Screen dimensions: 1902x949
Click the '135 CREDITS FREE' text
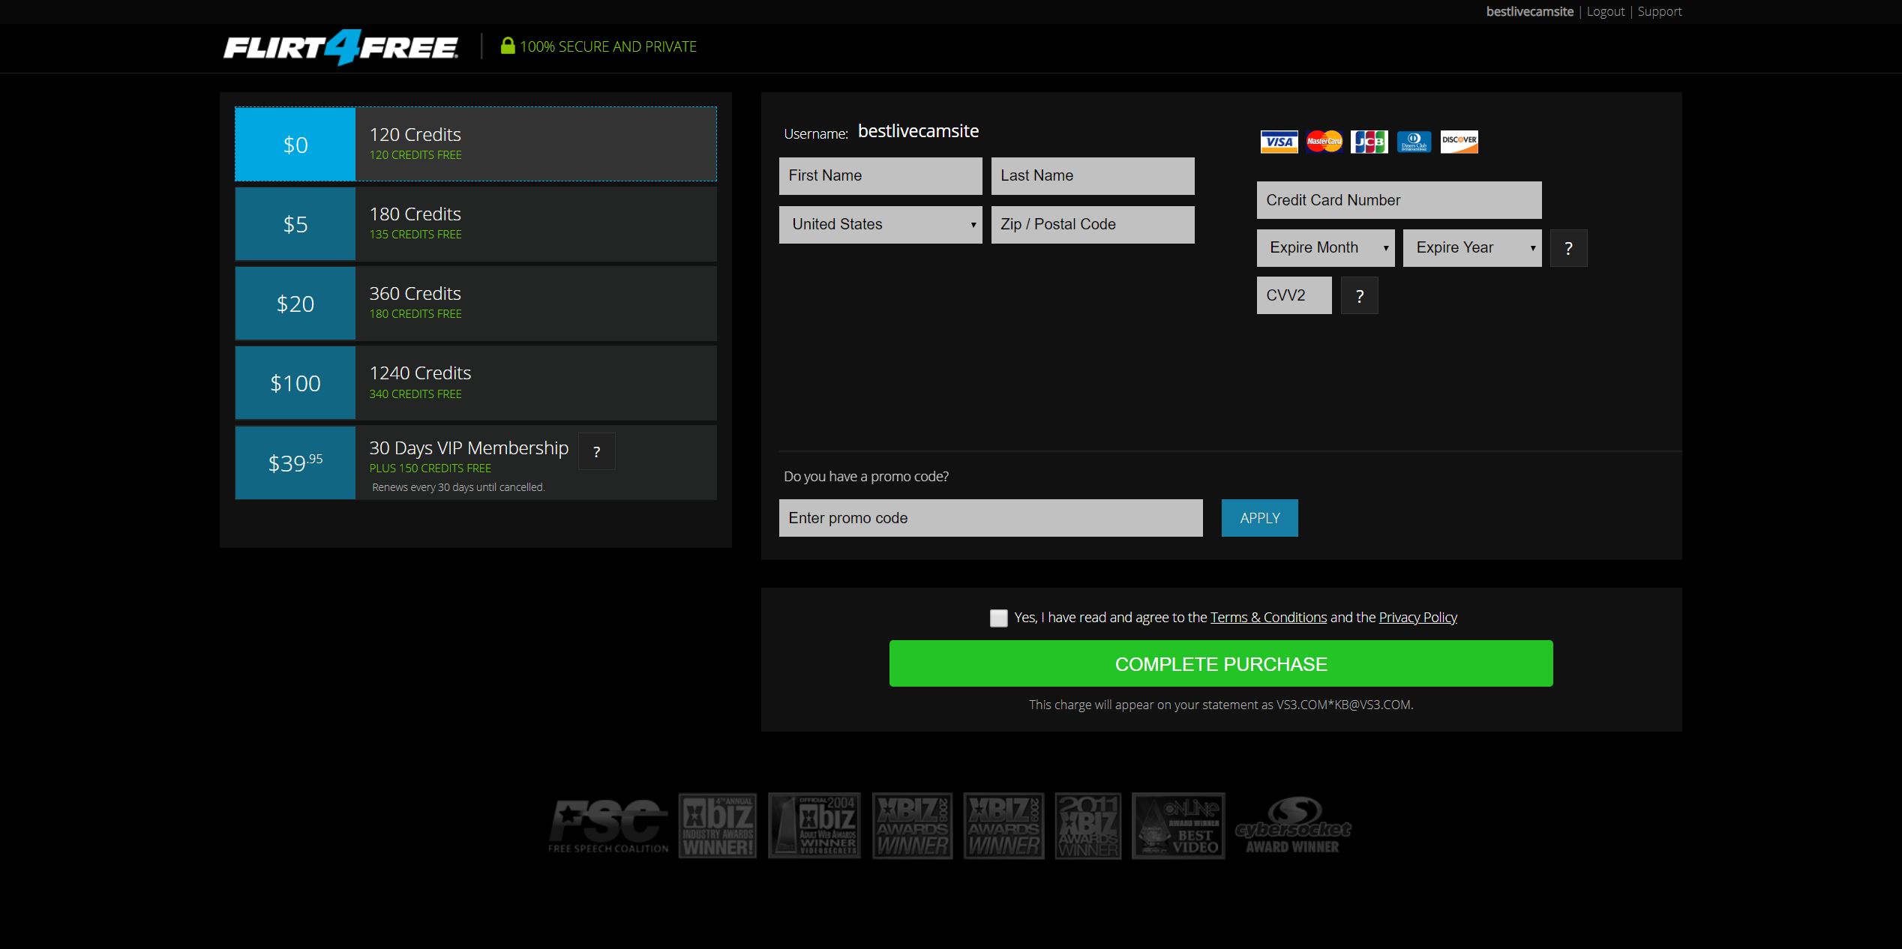[415, 235]
